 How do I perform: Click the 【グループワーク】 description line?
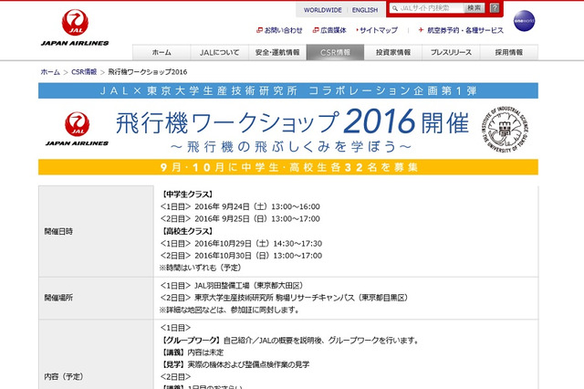point(290,341)
